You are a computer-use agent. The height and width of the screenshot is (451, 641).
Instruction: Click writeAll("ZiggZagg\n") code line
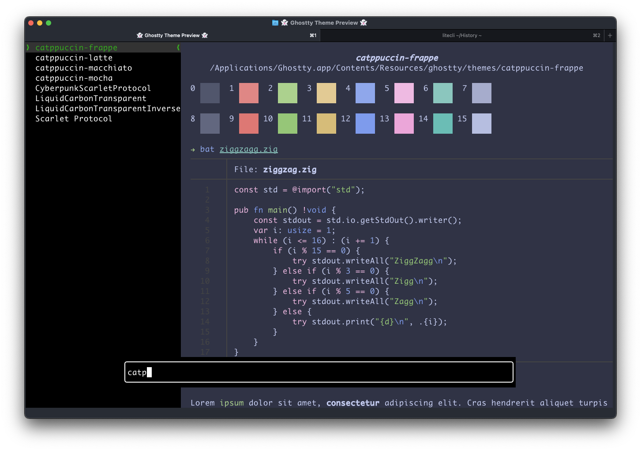coord(375,261)
